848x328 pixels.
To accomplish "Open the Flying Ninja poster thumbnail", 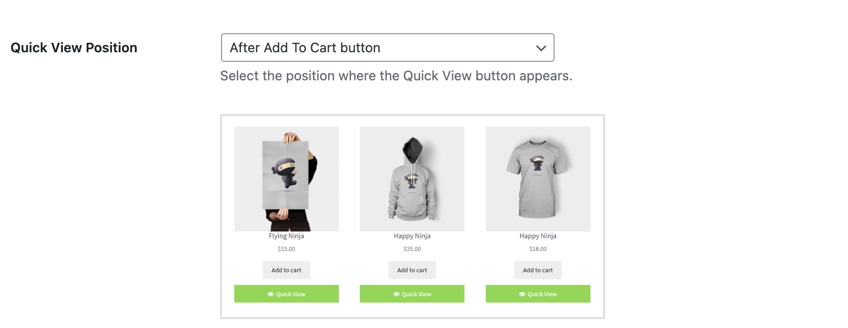I will tap(286, 179).
